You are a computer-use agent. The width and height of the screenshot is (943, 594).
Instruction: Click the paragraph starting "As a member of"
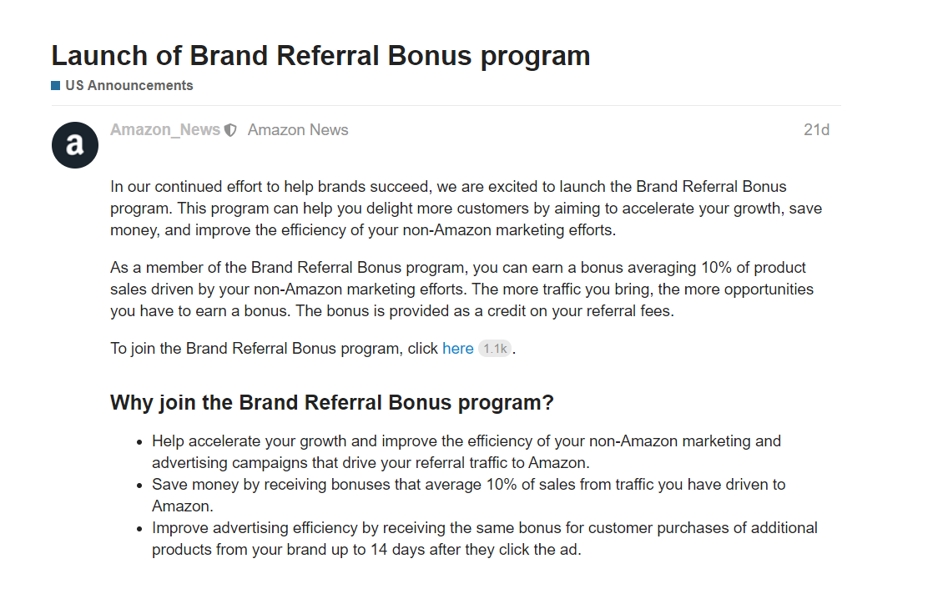(x=461, y=289)
